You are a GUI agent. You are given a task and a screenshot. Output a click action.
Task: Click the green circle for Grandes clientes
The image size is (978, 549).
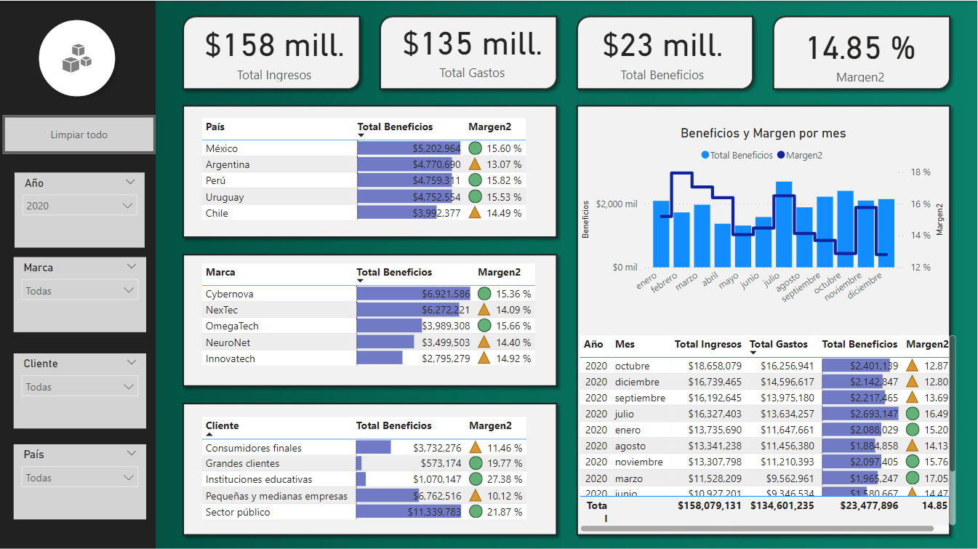click(476, 463)
